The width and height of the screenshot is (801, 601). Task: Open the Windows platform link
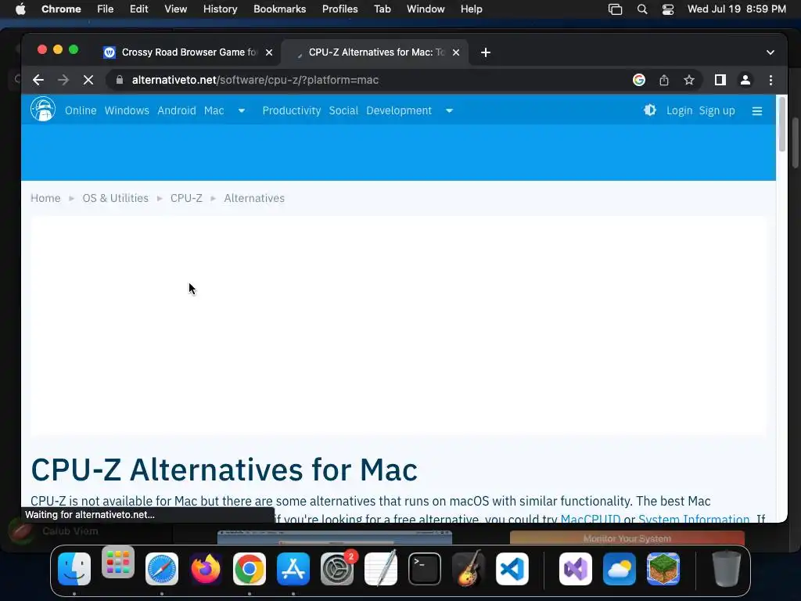pyautogui.click(x=127, y=110)
